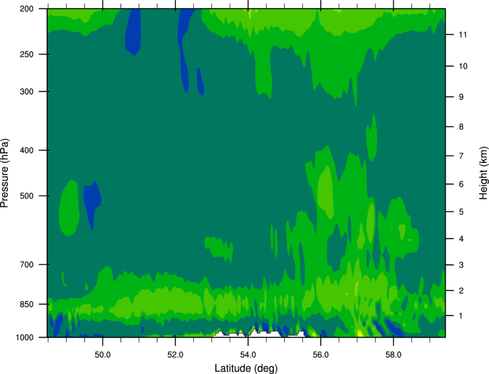Image resolution: width=489 pixels, height=374 pixels.
Task: Click the Height (km) axis title
Action: (483, 173)
